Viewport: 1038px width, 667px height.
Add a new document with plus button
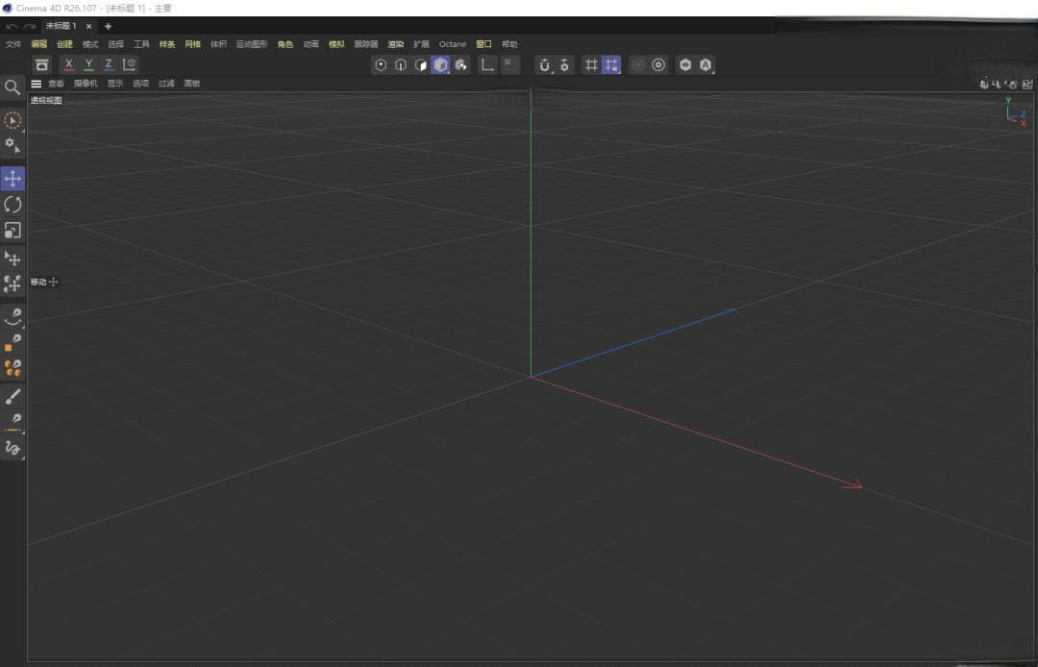[108, 27]
